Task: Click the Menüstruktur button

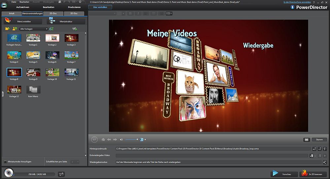Action: click(x=66, y=21)
